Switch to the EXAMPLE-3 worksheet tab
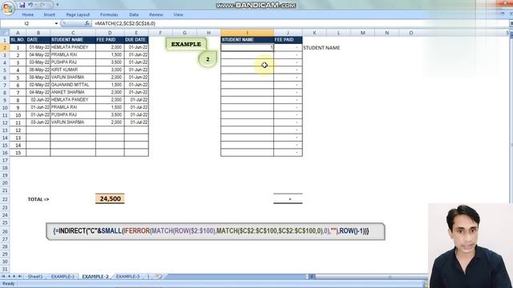The width and height of the screenshot is (513, 288). click(127, 277)
